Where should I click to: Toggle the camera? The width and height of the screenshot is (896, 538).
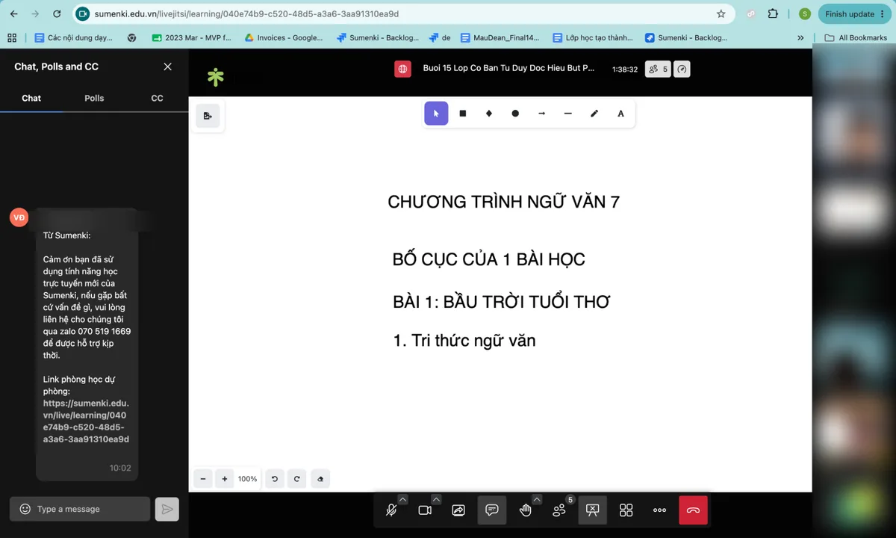coord(425,510)
